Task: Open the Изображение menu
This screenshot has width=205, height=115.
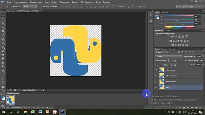Action: [36, 2]
